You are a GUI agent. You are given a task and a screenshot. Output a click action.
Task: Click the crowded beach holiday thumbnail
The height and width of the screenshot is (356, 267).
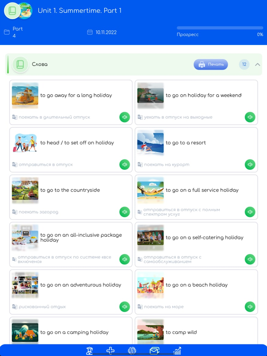click(150, 285)
